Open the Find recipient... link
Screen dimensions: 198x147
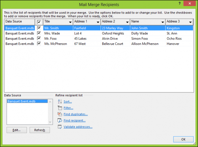(x=75, y=120)
